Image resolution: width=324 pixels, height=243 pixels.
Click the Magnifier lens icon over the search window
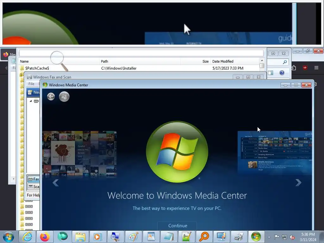tap(59, 61)
